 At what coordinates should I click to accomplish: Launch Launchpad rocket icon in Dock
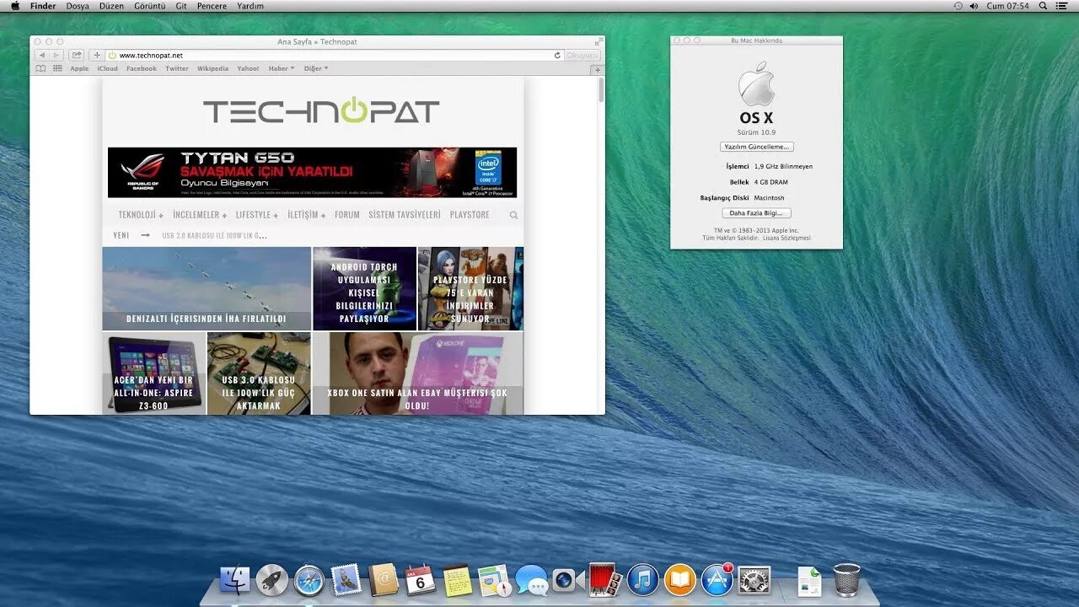pos(271,580)
